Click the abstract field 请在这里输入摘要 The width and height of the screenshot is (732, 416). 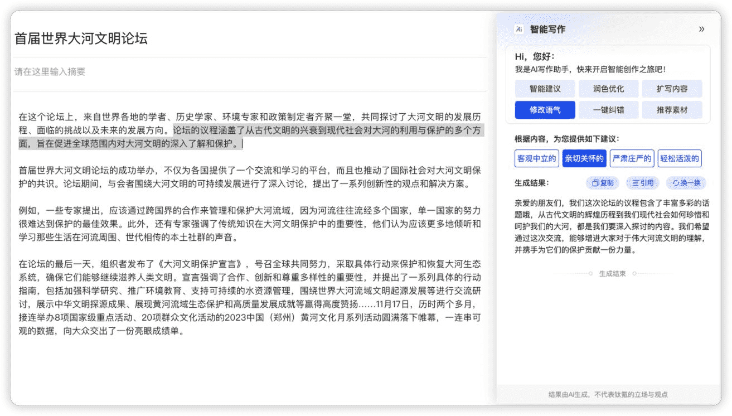tap(250, 72)
